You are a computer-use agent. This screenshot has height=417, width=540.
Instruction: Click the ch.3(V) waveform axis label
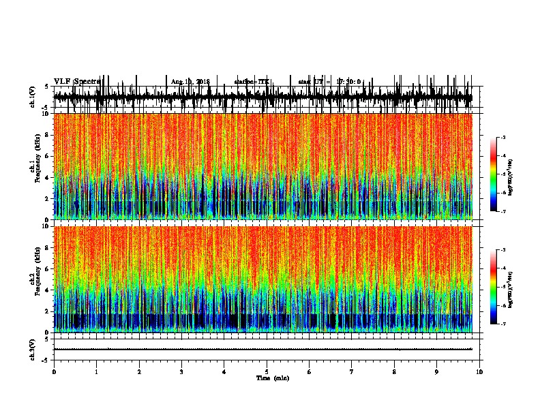33,350
